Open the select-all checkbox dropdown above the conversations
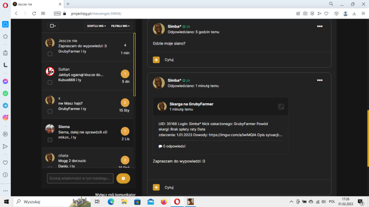Screen dimensions: 369x207 pos(53,26)
